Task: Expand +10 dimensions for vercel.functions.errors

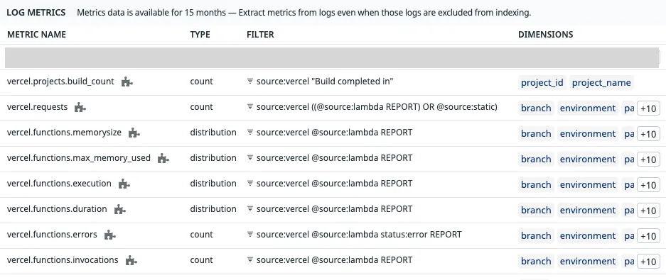Action: coord(648,236)
